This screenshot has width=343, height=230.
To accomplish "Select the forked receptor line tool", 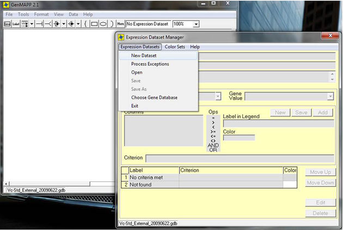I will pyautogui.click(x=48, y=24).
